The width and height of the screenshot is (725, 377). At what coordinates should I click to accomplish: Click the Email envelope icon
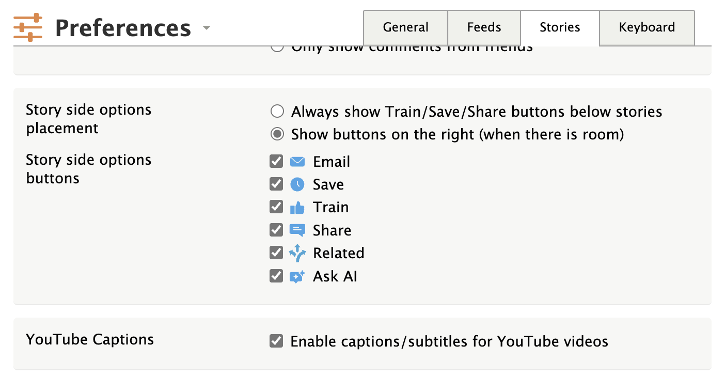tap(297, 162)
